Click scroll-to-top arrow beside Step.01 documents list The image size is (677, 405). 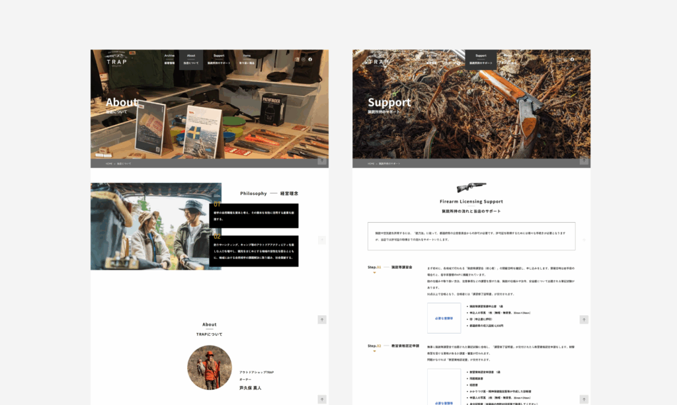(584, 320)
